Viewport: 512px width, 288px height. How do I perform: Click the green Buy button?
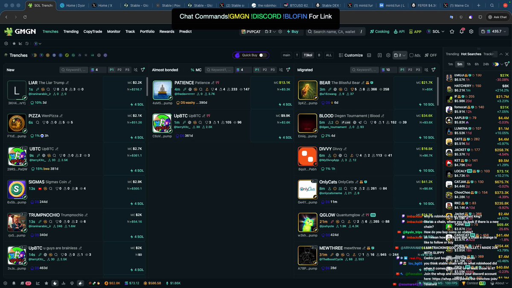292,32
